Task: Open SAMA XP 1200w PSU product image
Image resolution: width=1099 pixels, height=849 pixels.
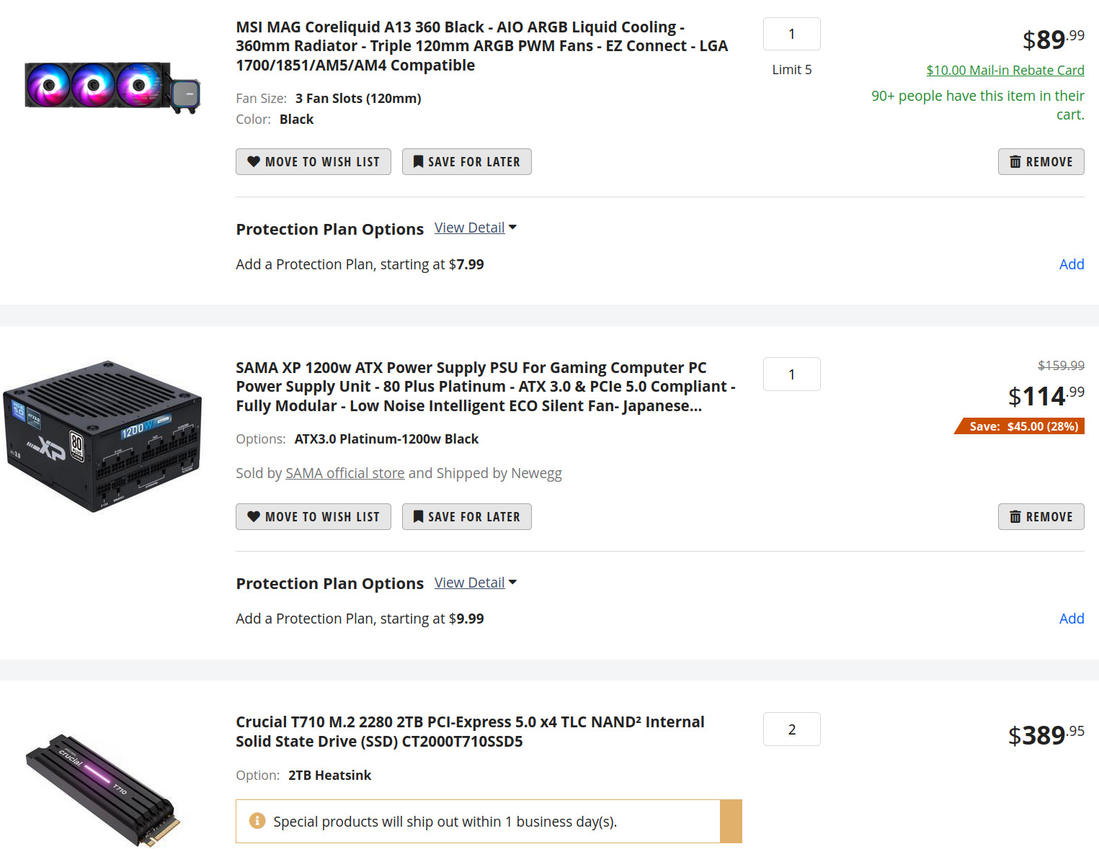Action: 102,436
